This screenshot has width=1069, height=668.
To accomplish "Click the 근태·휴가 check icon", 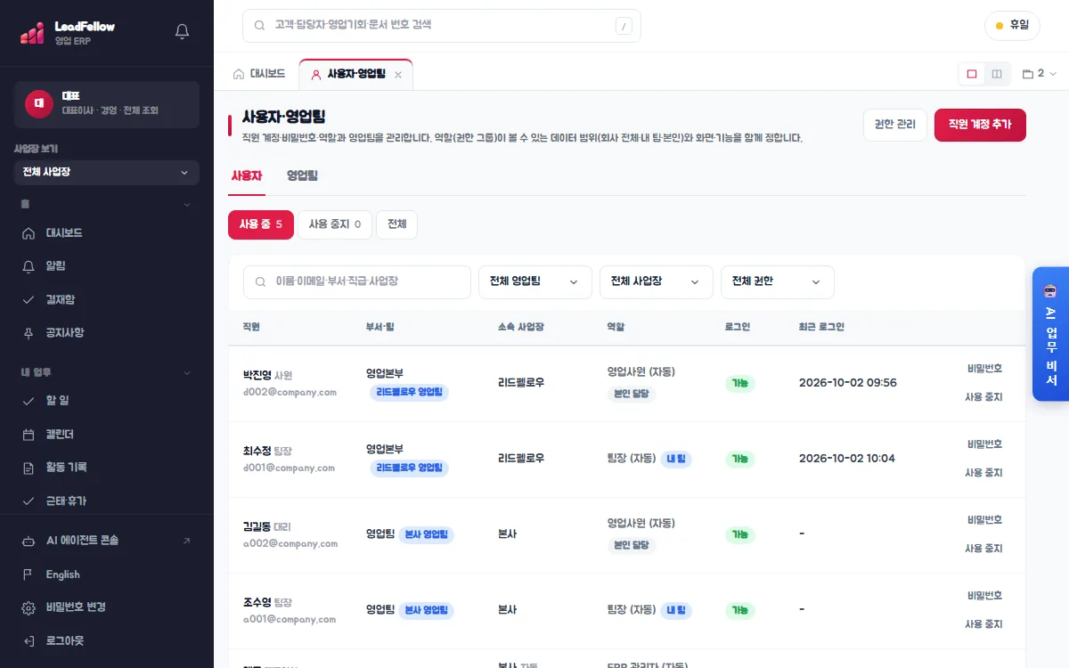I will 29,501.
